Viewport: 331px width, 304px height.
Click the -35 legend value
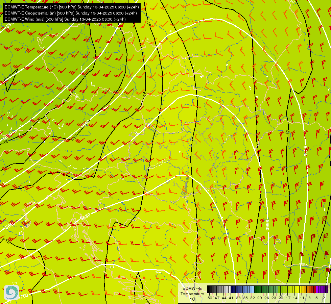tap(245, 298)
